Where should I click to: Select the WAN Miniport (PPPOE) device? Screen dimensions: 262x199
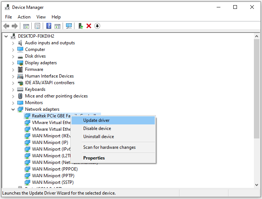point(55,169)
